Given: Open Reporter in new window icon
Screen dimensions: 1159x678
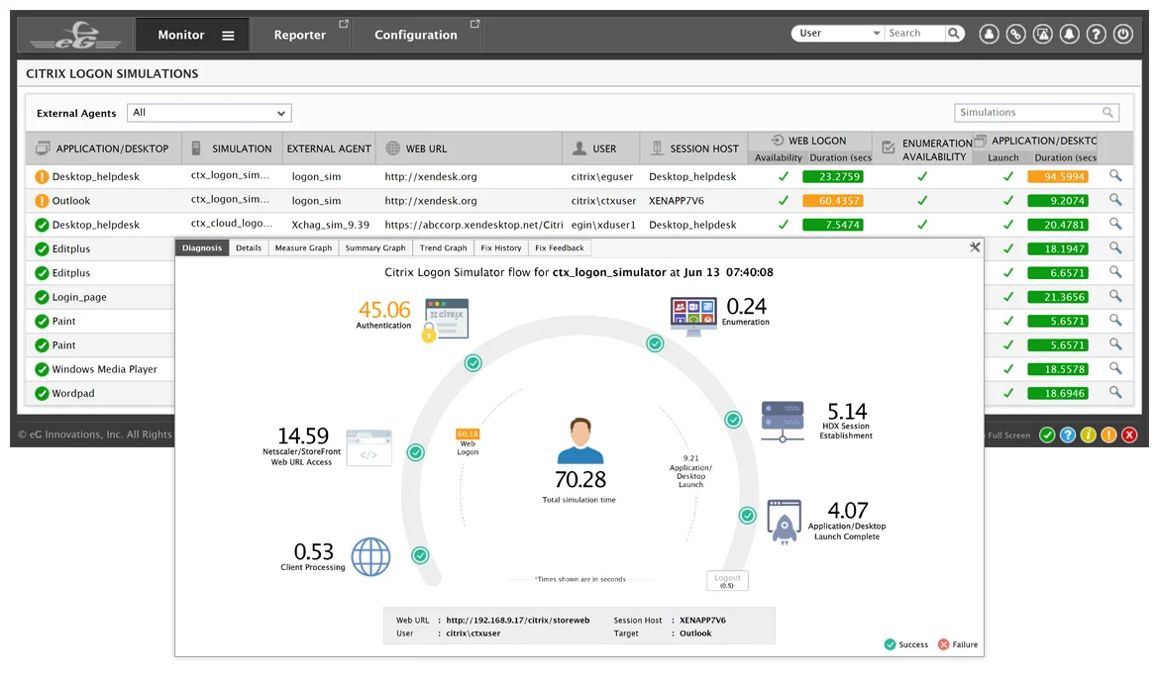Looking at the screenshot, I should pos(343,25).
